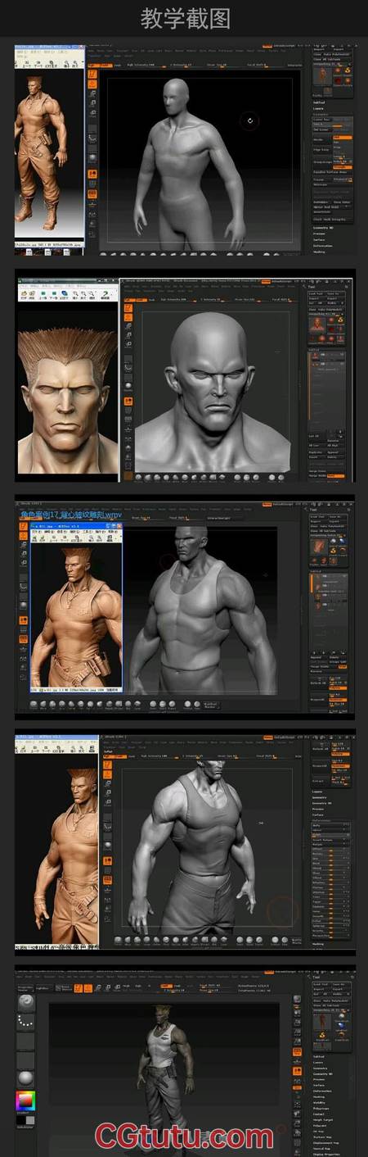Select material sphere on first screenshot left shelf
The image size is (368, 1157).
coord(92,158)
